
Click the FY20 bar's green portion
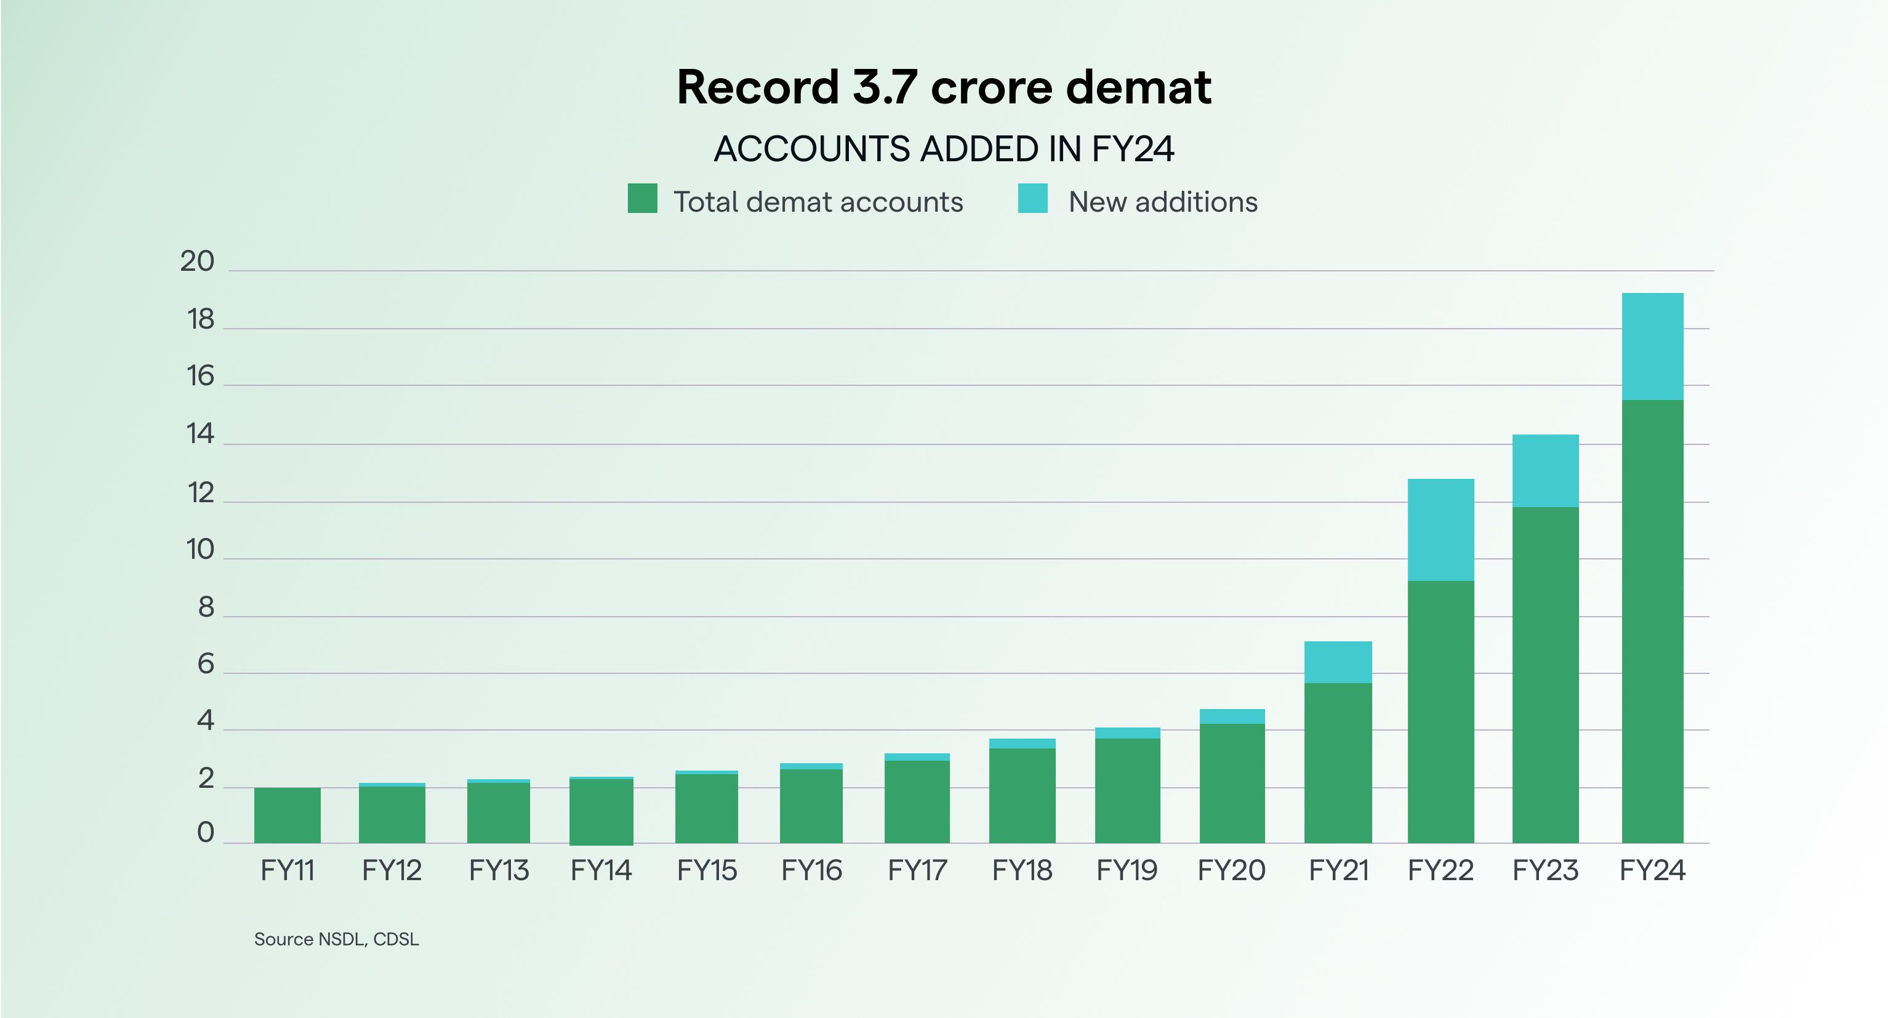point(1232,783)
